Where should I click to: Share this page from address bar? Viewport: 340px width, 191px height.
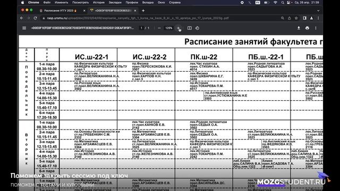click(289, 18)
